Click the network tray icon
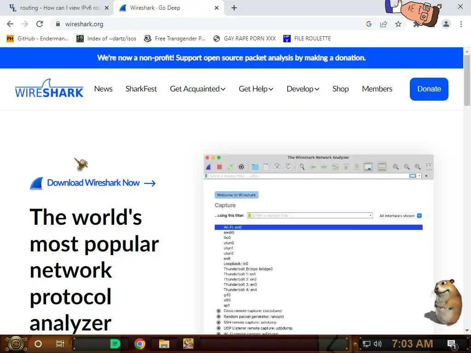Screen dimensions: 471x353 pos(367,344)
